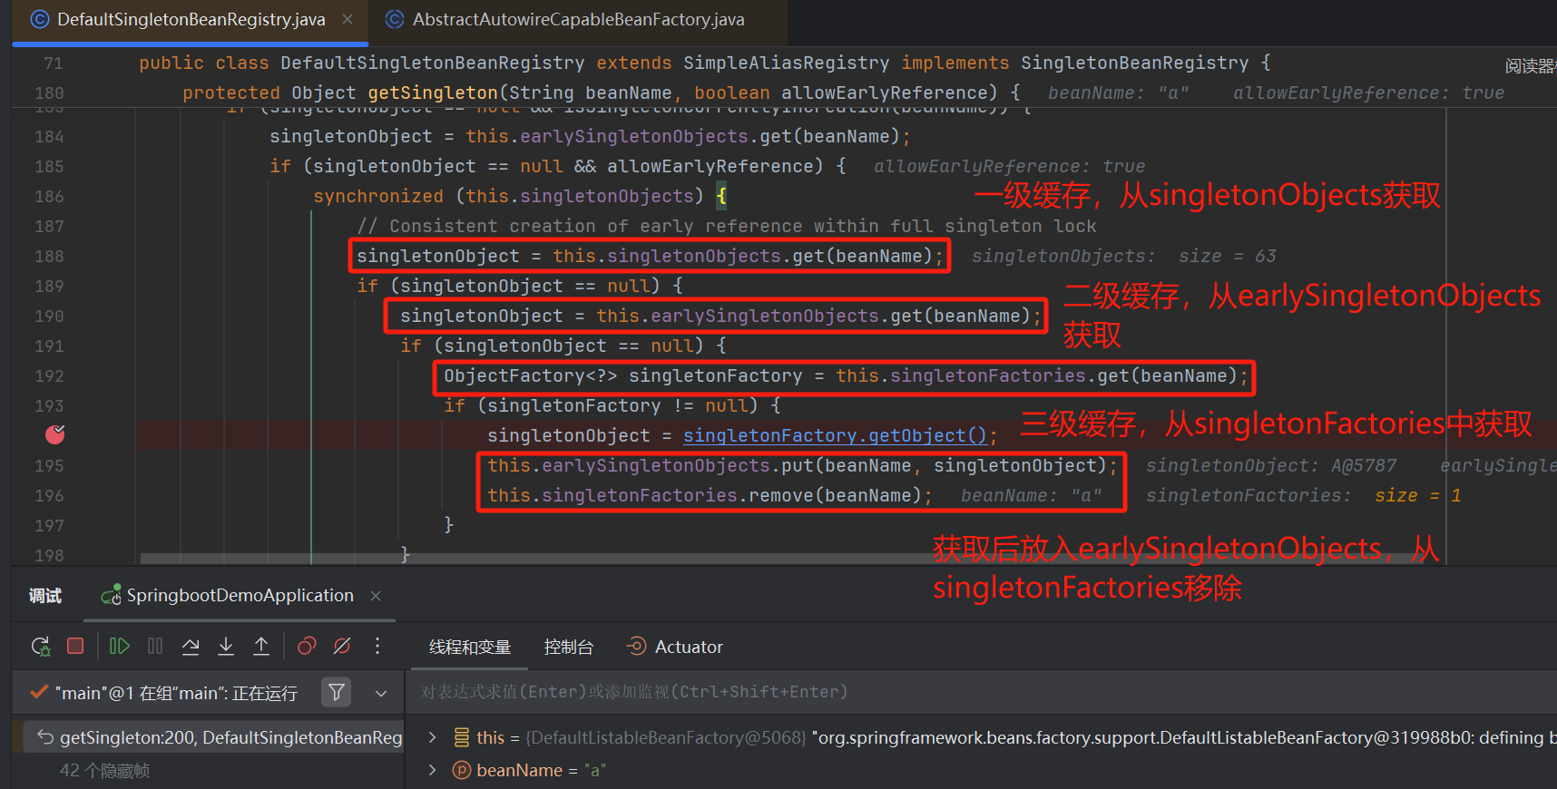This screenshot has width=1557, height=789.
Task: Open the View Breakpoints dialog
Action: tap(307, 646)
